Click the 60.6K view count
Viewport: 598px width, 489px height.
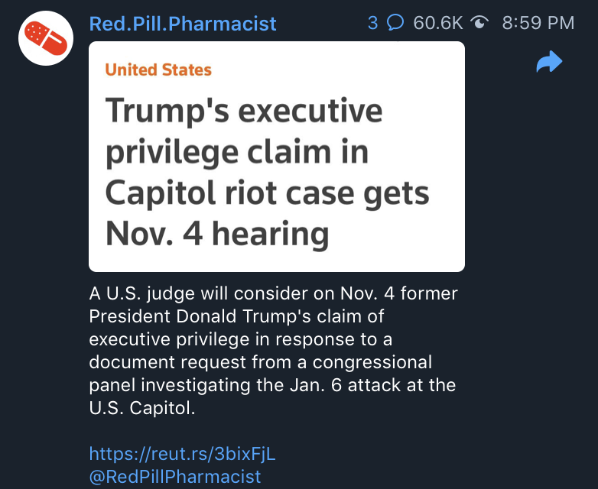click(437, 23)
